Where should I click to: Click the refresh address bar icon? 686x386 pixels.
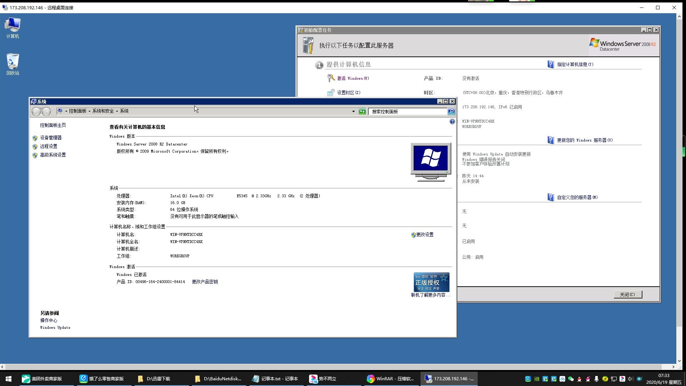362,112
